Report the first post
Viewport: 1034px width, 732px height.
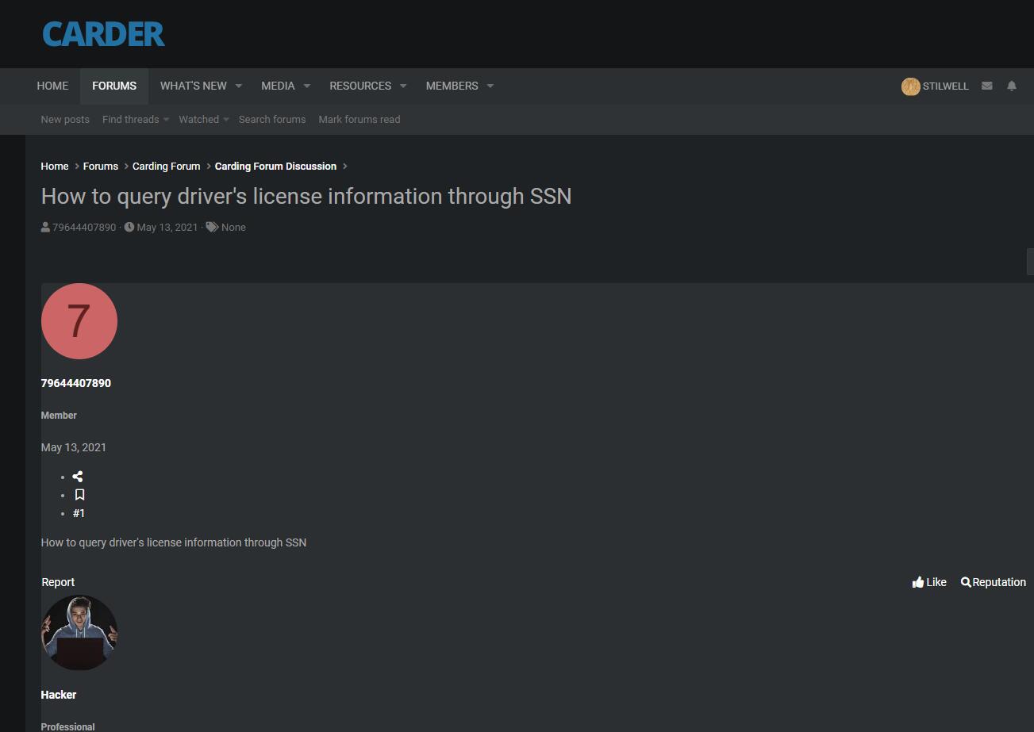pyautogui.click(x=58, y=582)
